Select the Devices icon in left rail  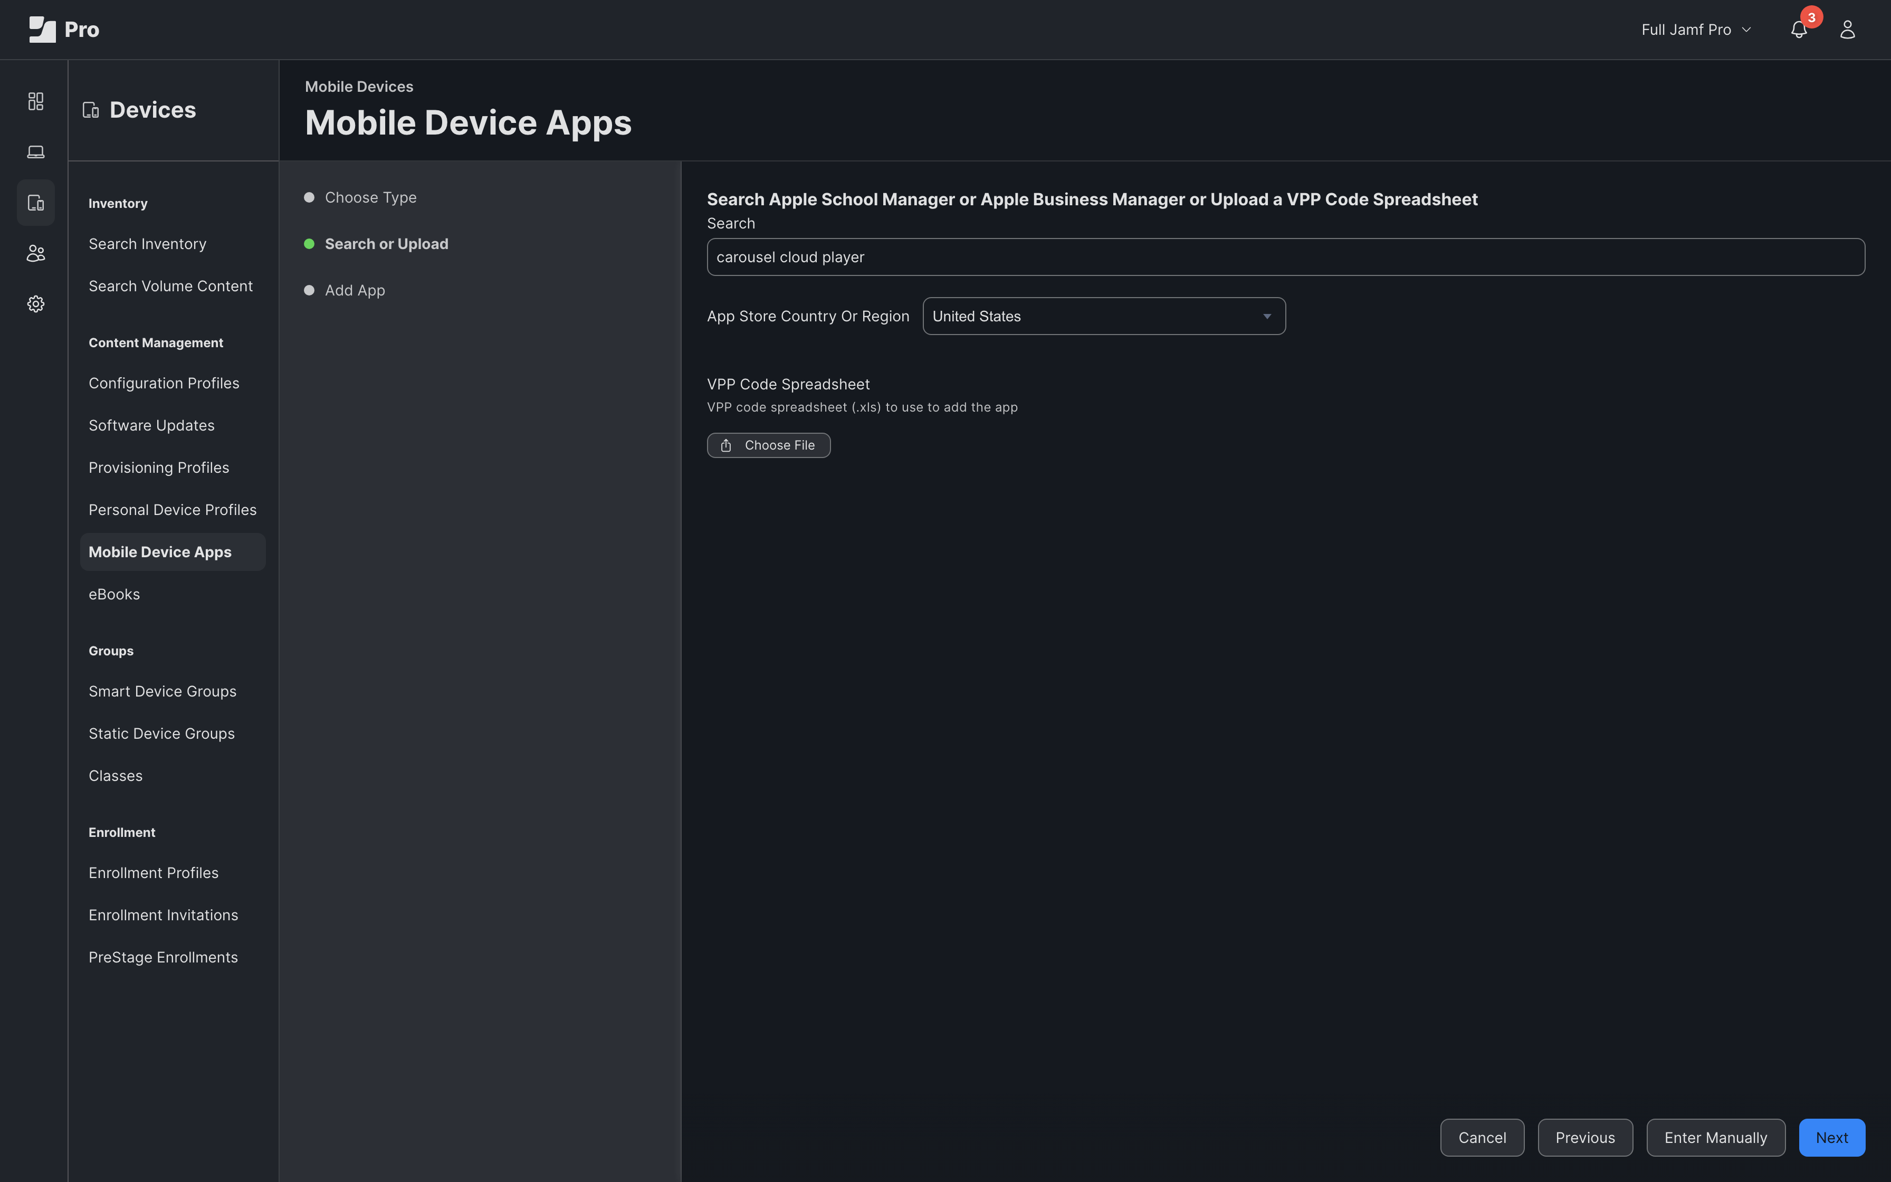[36, 203]
